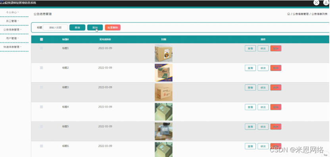Viewport: 330px width, 157px height.
Task: Click 公告信息管理 in the breadcrumb
Action: pyautogui.click(x=301, y=14)
